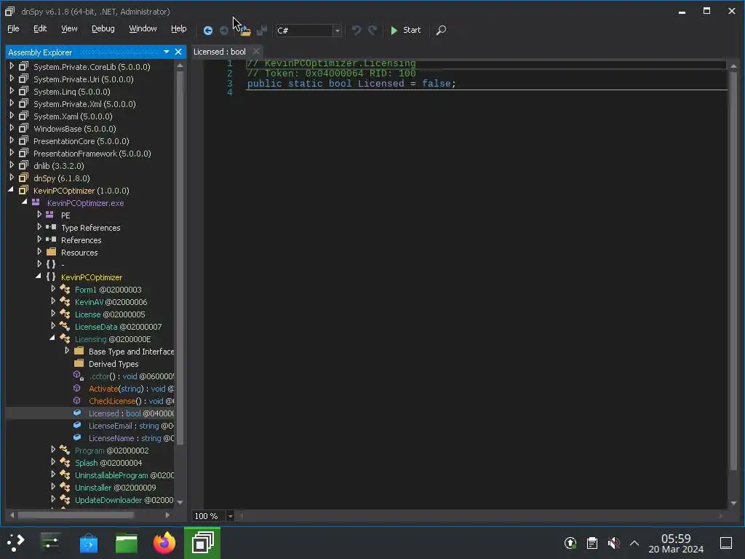Close the Licensed : bool tab
745x559 pixels.
click(x=256, y=52)
